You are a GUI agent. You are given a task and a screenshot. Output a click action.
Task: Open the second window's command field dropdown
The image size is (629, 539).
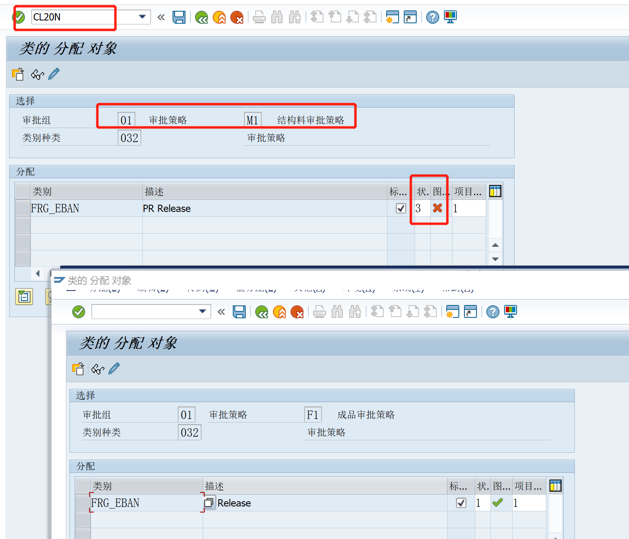pyautogui.click(x=202, y=311)
